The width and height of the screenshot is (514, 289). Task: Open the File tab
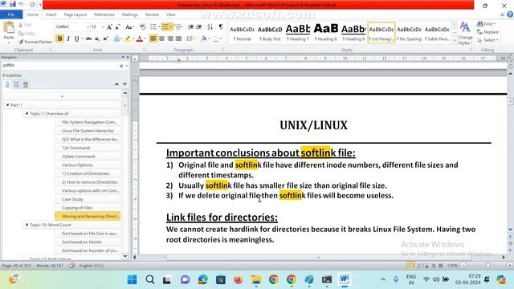point(11,14)
